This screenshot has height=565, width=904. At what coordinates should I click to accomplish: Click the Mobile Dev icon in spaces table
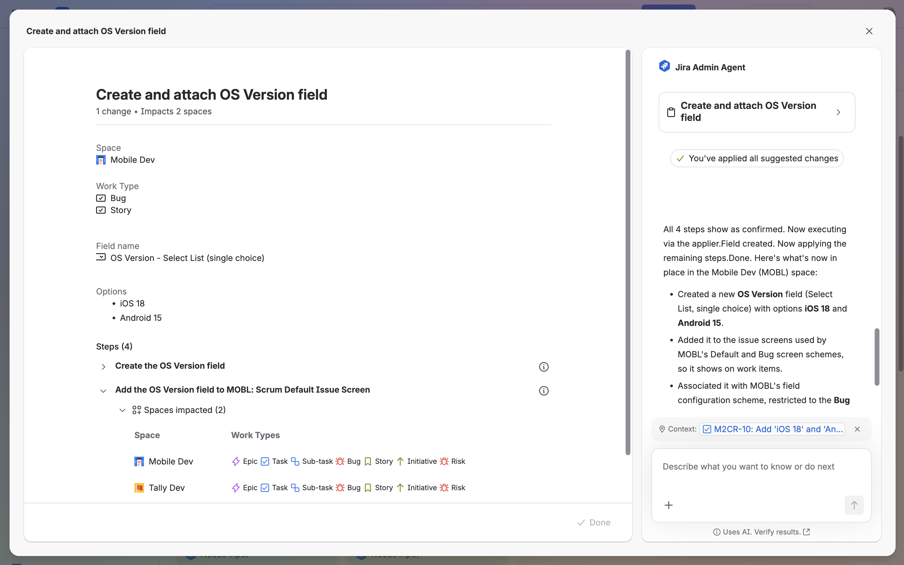(x=139, y=461)
